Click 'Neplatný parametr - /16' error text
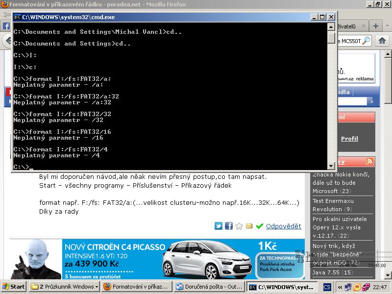The image size is (392, 294). click(58, 138)
